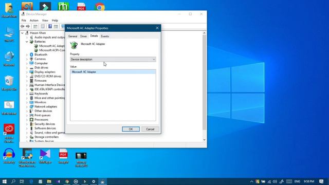Click OK in the Properties dialog
329x185 pixels.
coord(131,129)
